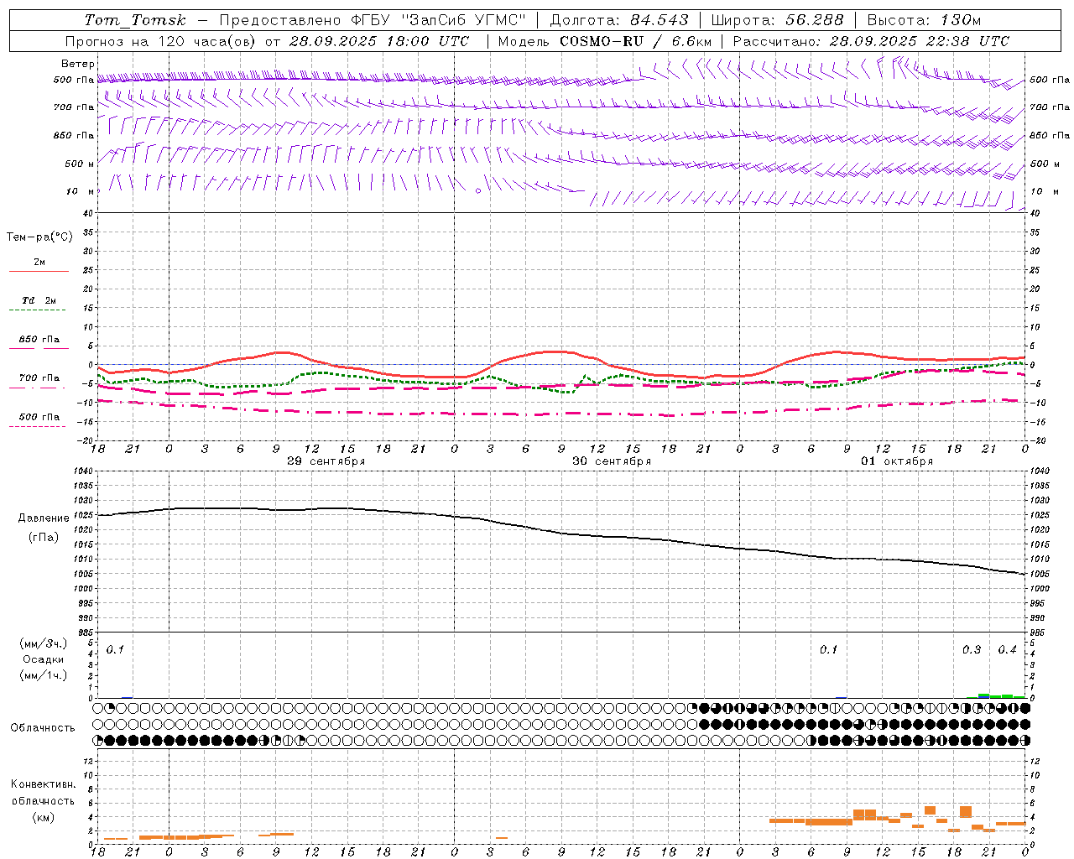The image size is (1074, 859).
Task: Click the 10 м wind level label on left
Action: 80,192
